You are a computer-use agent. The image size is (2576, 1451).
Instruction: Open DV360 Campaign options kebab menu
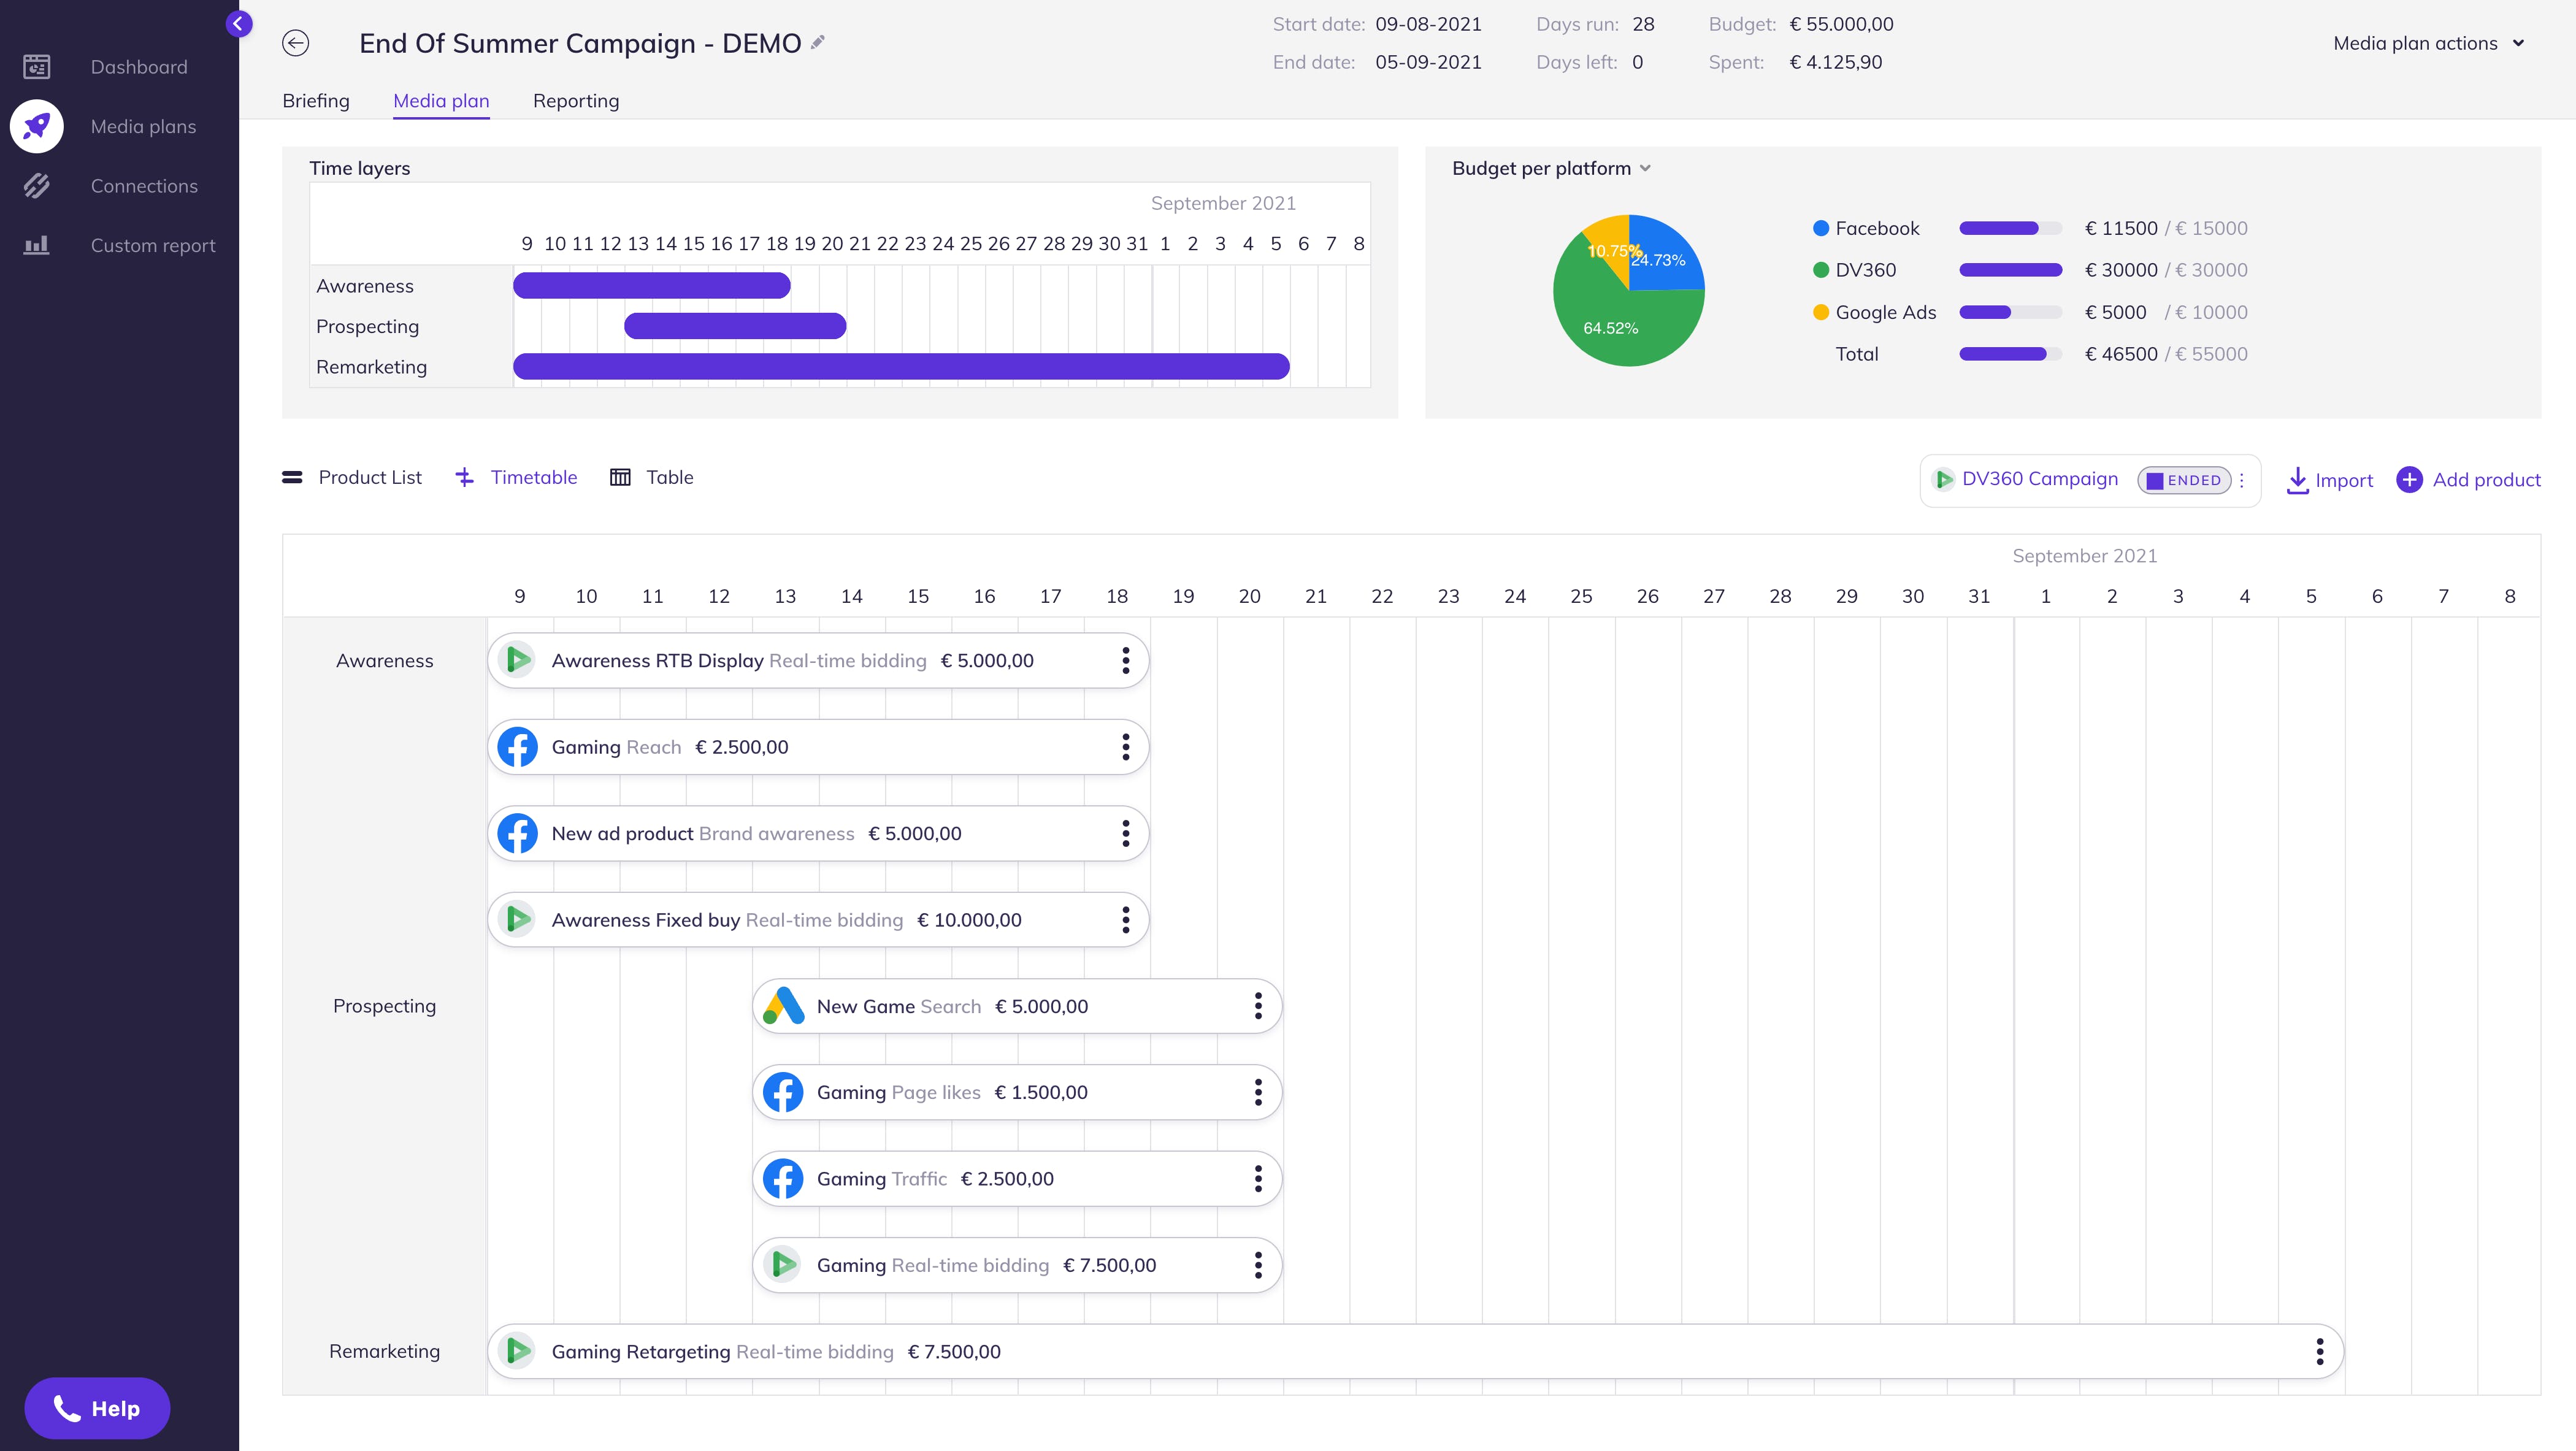[2242, 480]
